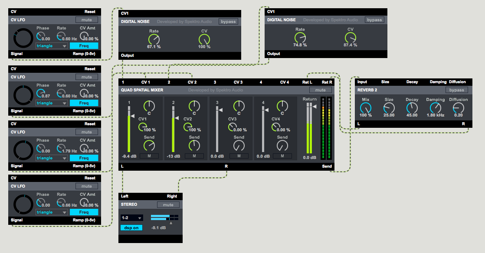Click Reverb 2 Size knob
This screenshot has height=253, width=485.
[389, 108]
